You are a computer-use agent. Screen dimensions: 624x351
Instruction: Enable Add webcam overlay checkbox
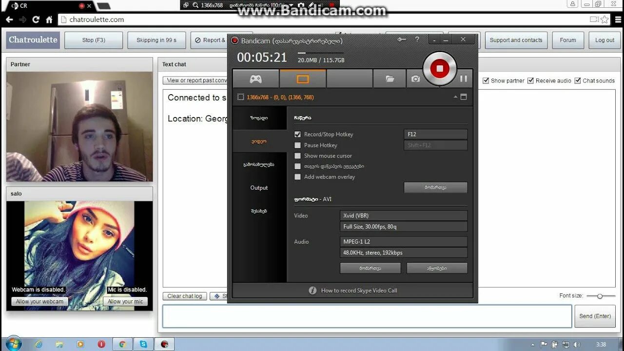pyautogui.click(x=297, y=177)
